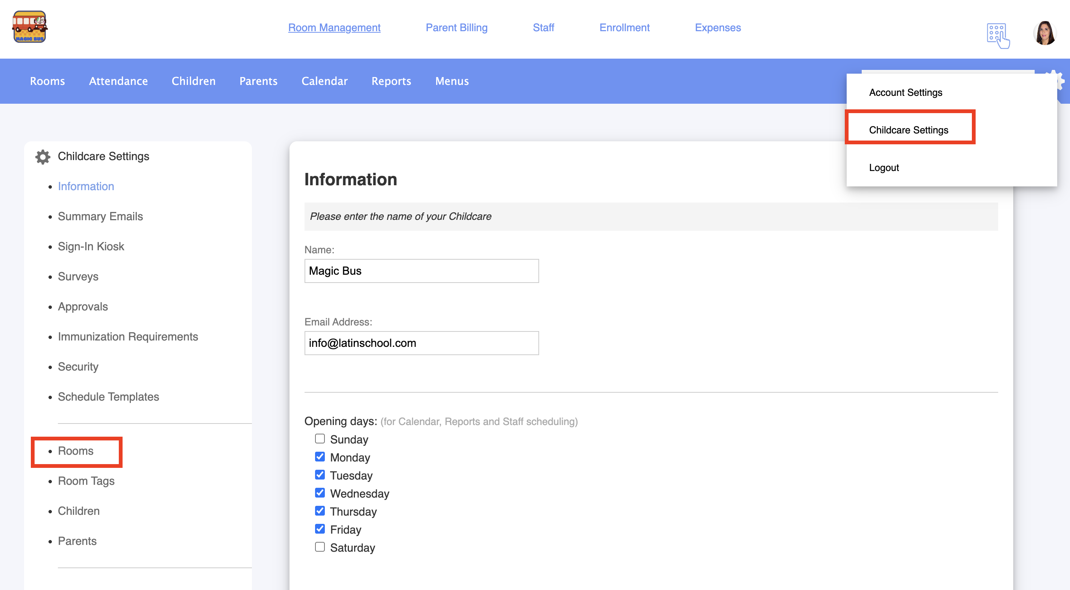Screen dimensions: 1070x590
Task: Click the Magic Bus logo icon
Action: click(29, 27)
